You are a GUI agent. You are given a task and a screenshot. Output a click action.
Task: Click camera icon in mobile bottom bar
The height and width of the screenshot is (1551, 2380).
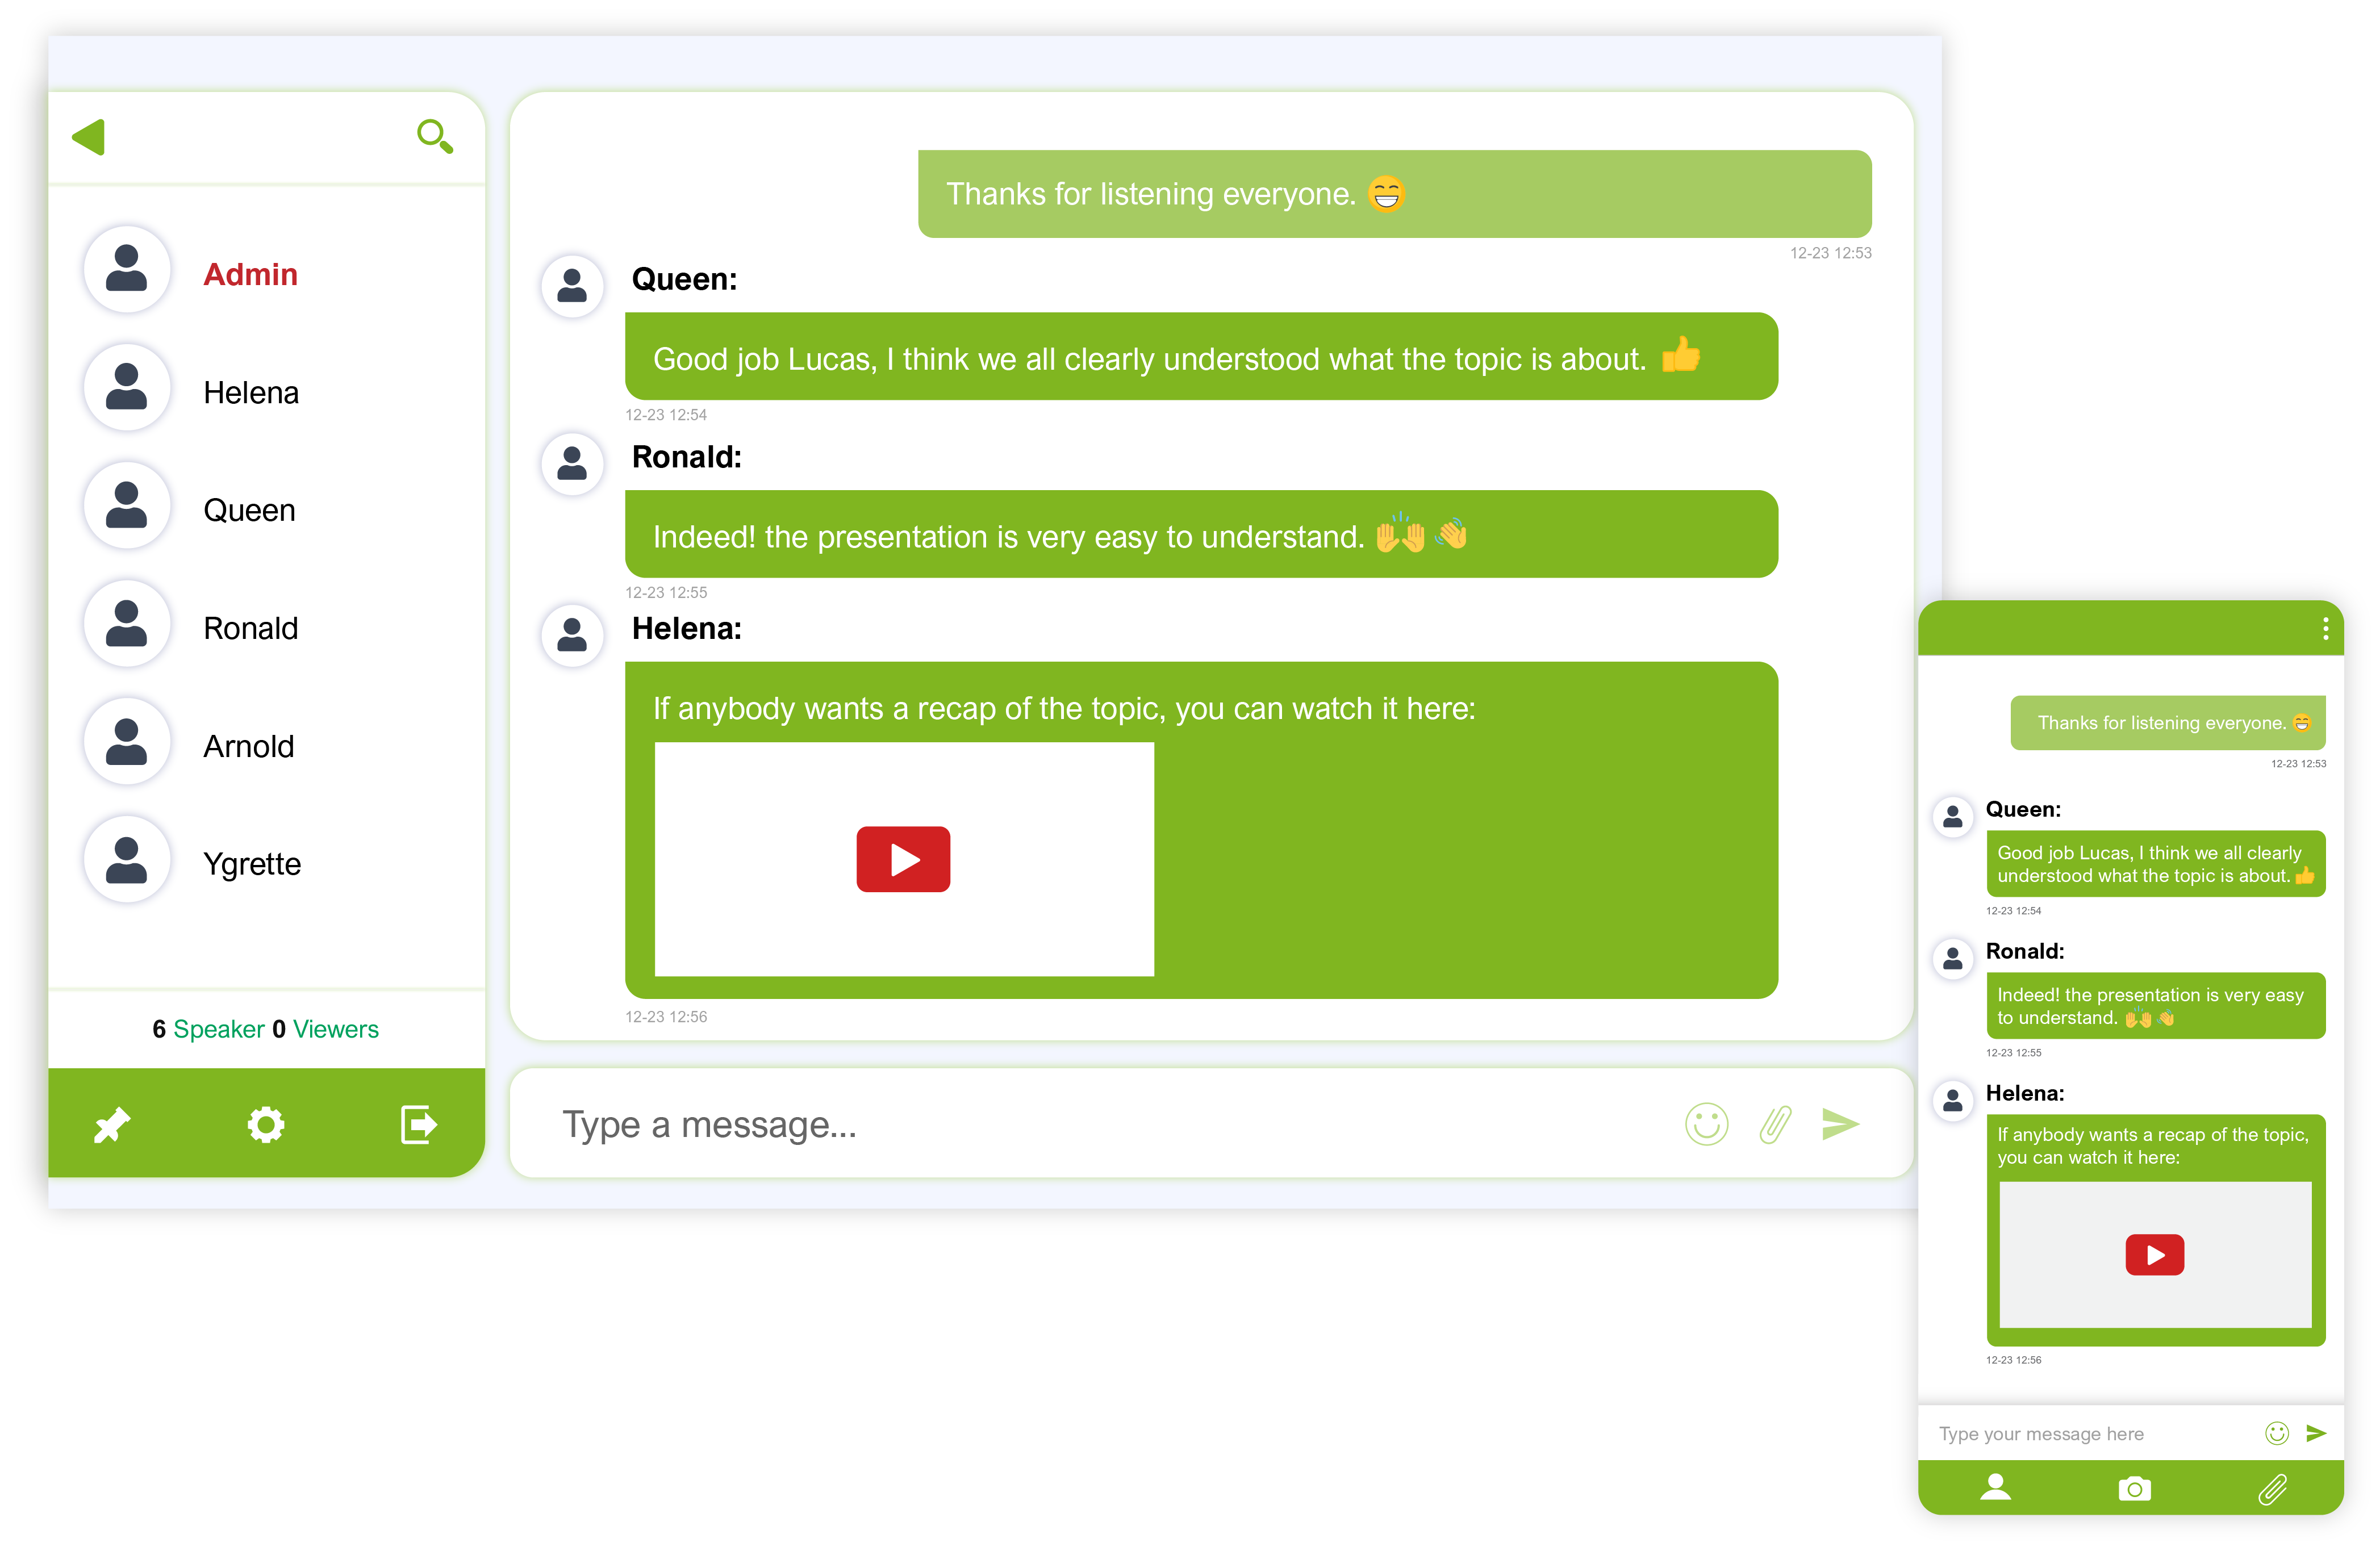point(2134,1489)
